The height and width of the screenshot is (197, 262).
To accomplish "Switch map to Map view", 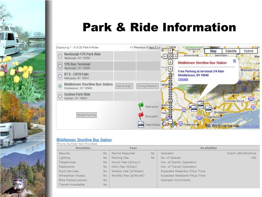I will pyautogui.click(x=213, y=51).
